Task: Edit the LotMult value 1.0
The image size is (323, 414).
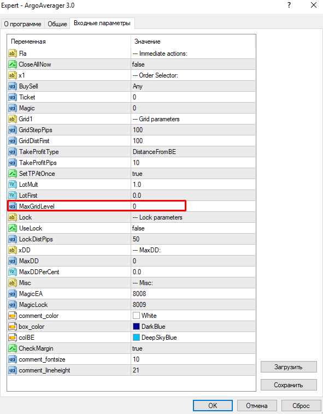Action: click(x=193, y=185)
